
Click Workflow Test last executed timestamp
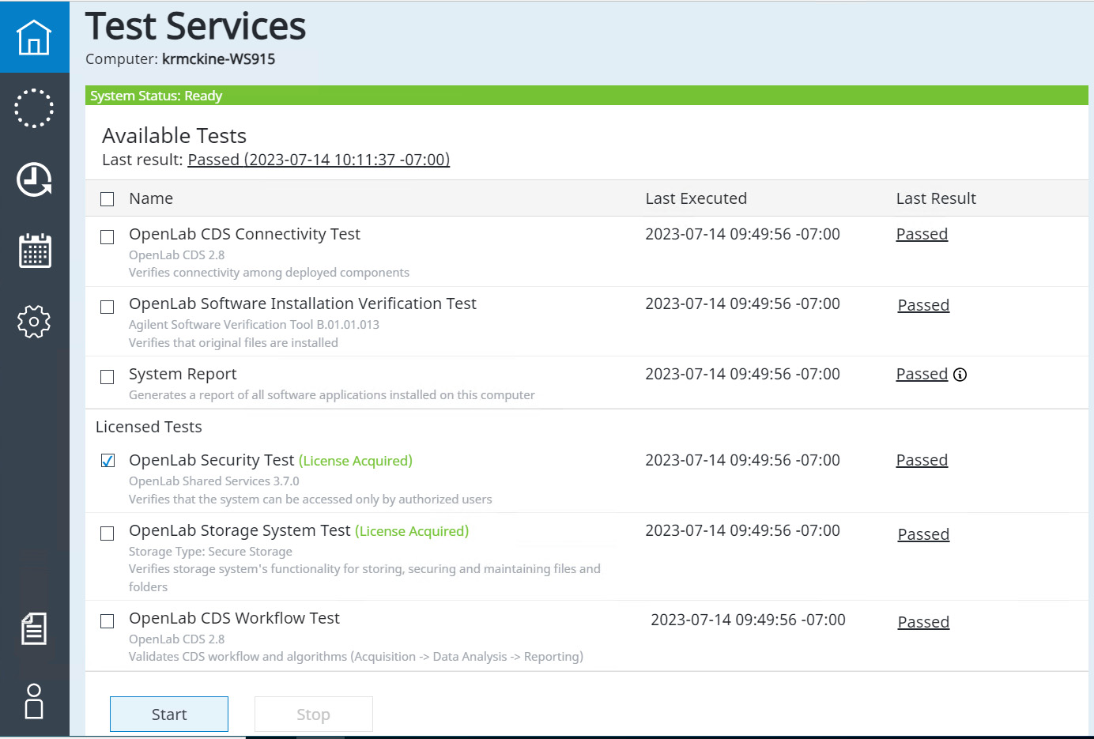(x=748, y=620)
